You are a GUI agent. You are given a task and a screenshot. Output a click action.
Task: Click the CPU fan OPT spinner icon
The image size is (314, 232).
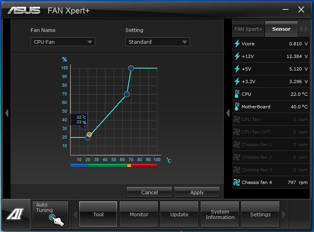(x=237, y=132)
